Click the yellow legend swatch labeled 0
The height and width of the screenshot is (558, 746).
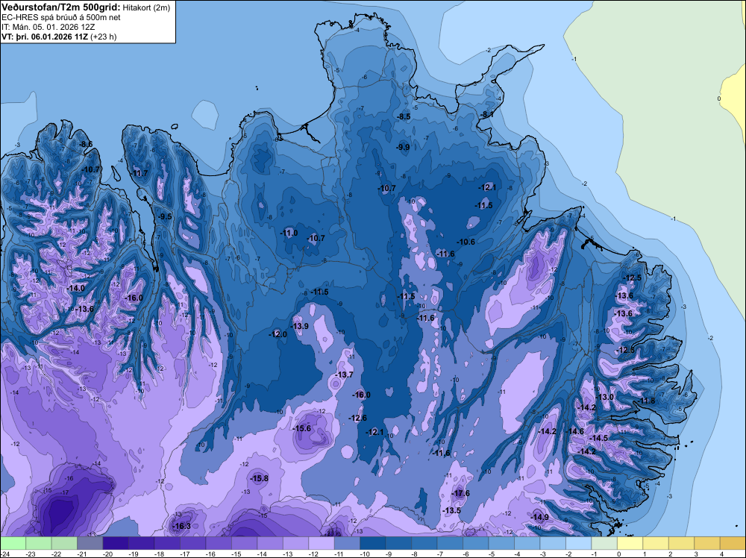(630, 543)
